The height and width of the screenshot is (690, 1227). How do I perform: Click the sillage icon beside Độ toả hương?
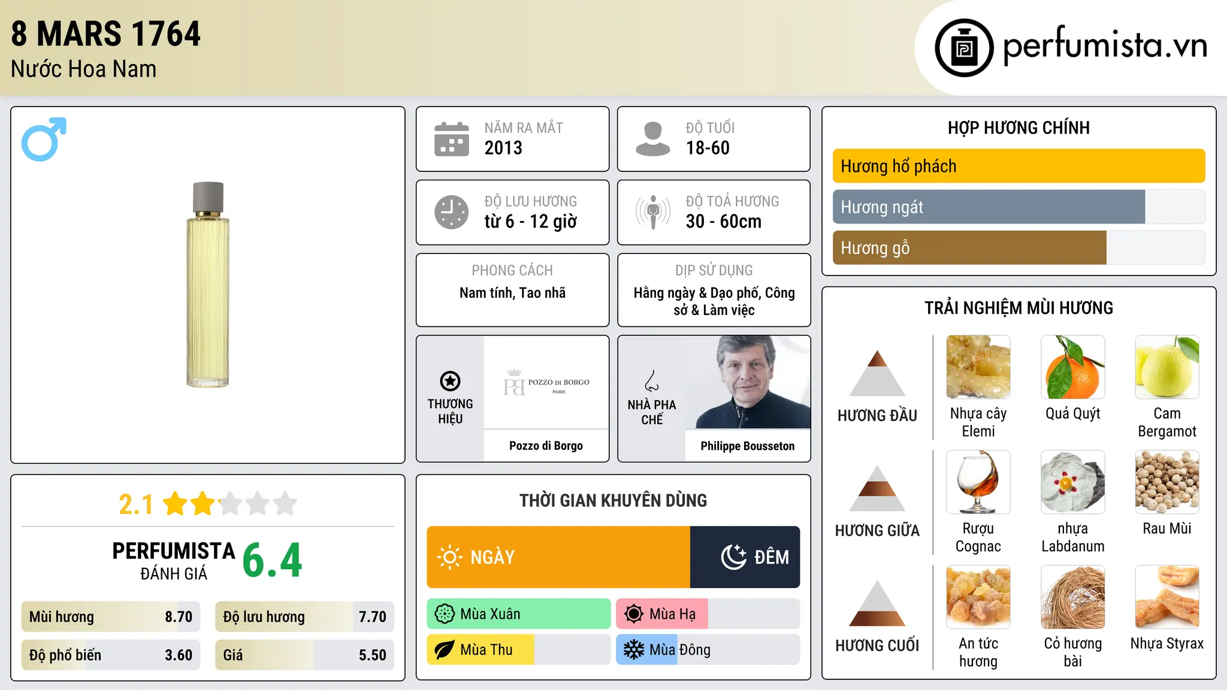point(653,212)
